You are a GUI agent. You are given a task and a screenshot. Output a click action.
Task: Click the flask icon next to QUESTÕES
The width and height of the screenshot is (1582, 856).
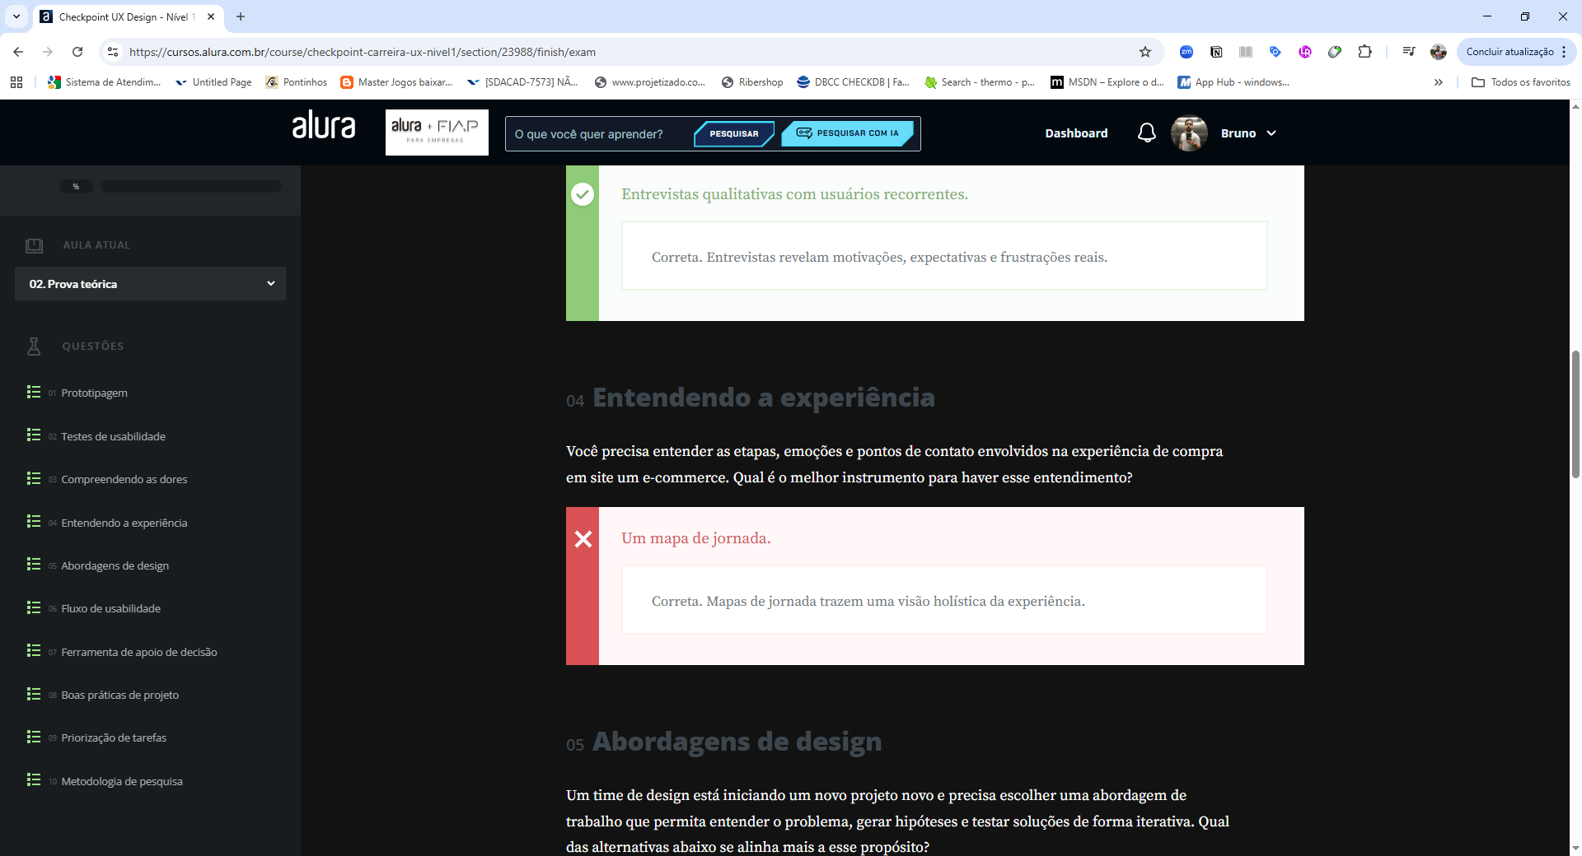pos(34,347)
